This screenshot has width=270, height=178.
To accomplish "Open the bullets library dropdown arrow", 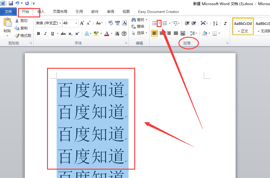I will 159,23.
